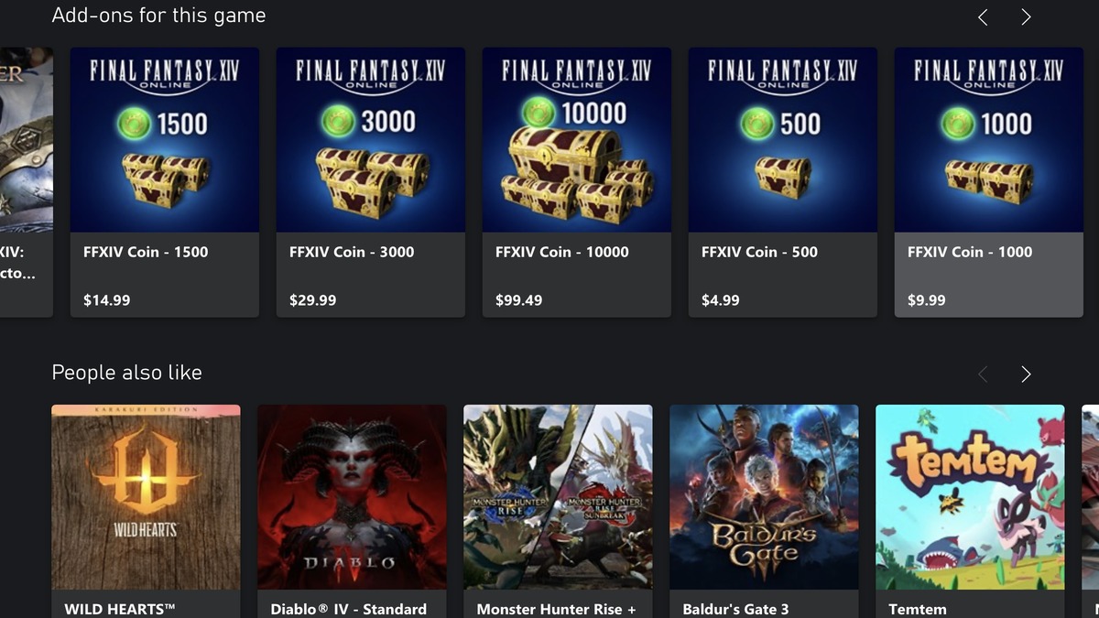The width and height of the screenshot is (1099, 618).
Task: Open Monster Hunter Rise game tile
Action: pos(559,511)
